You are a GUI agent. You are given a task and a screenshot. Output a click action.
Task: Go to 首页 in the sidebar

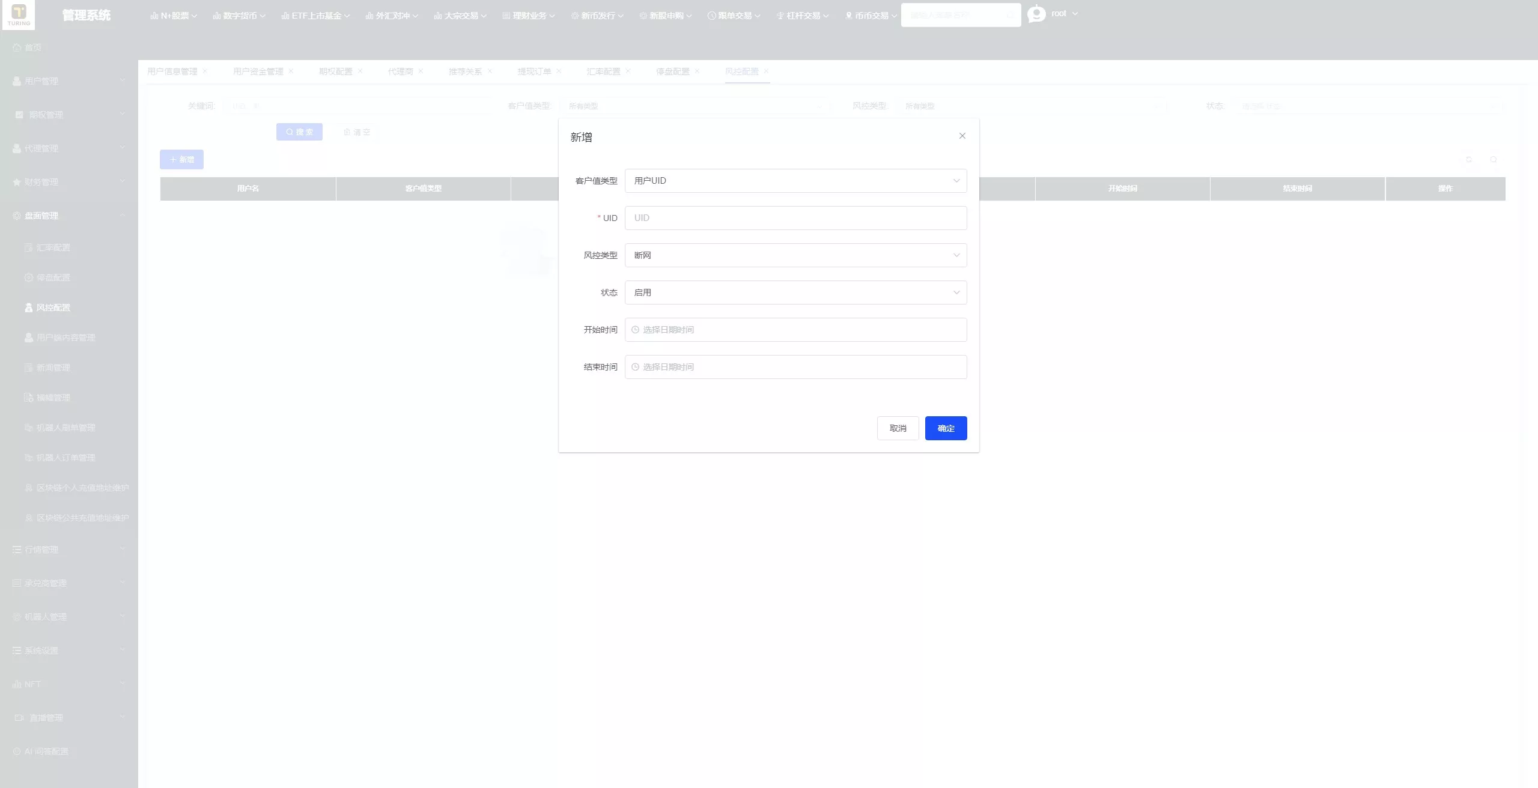pos(69,47)
